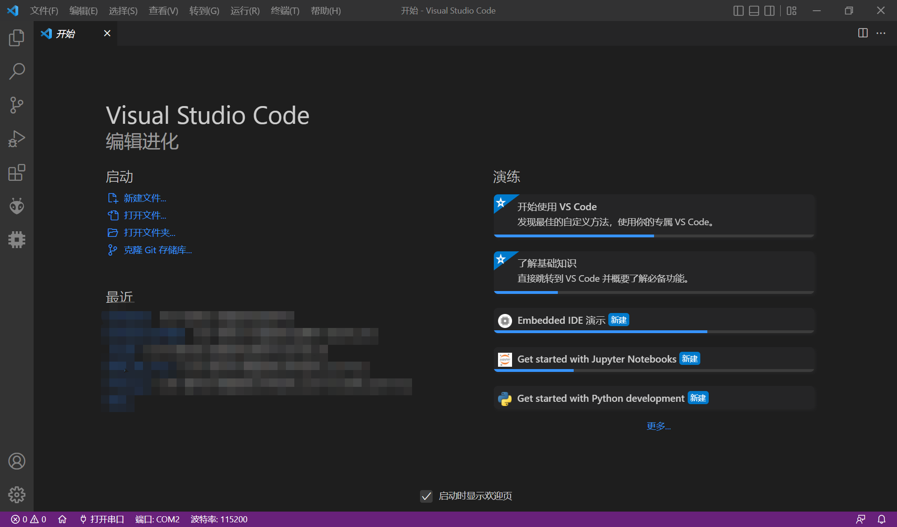897x527 pixels.
Task: Close the 开始 tab
Action: pos(107,33)
